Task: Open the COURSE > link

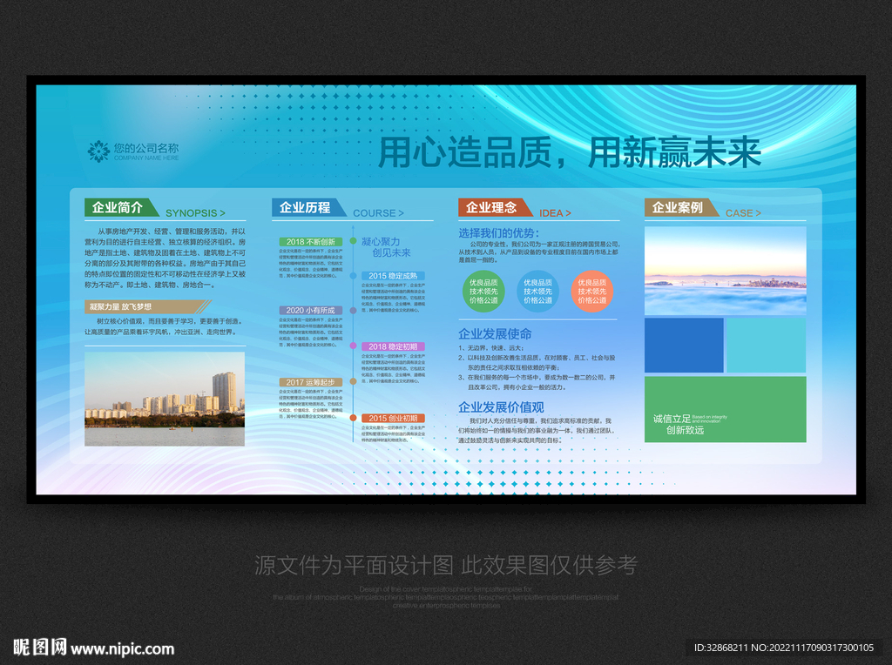Action: (378, 213)
